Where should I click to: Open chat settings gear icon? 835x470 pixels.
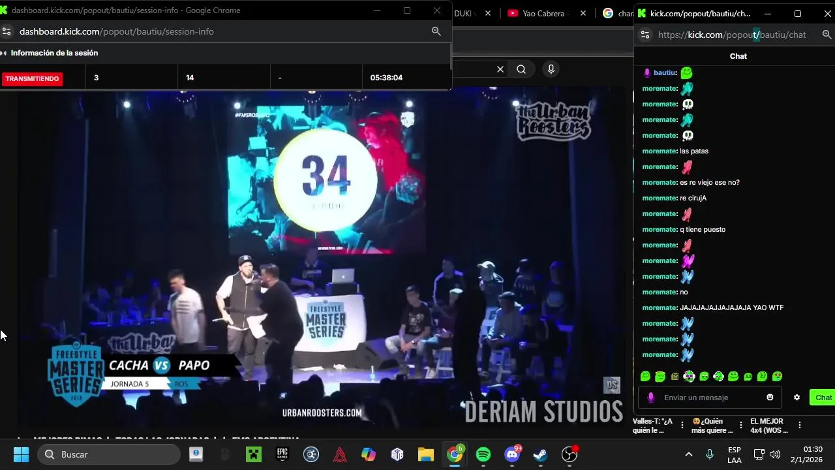797,398
